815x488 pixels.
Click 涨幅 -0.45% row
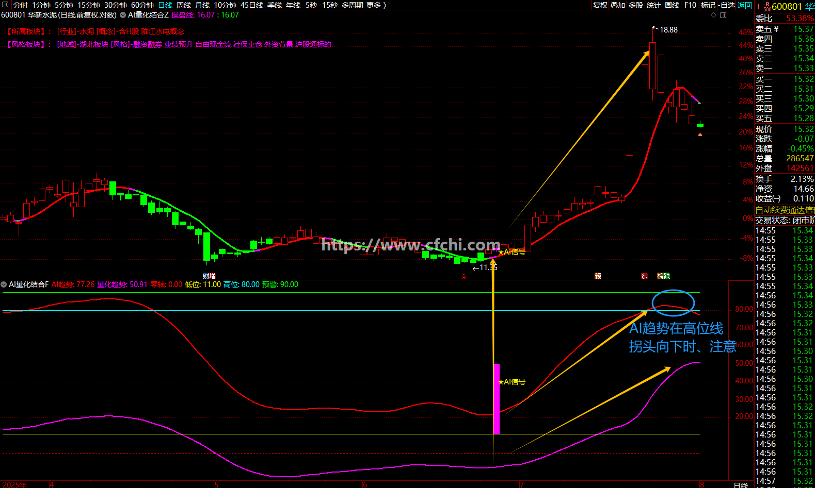(785, 149)
